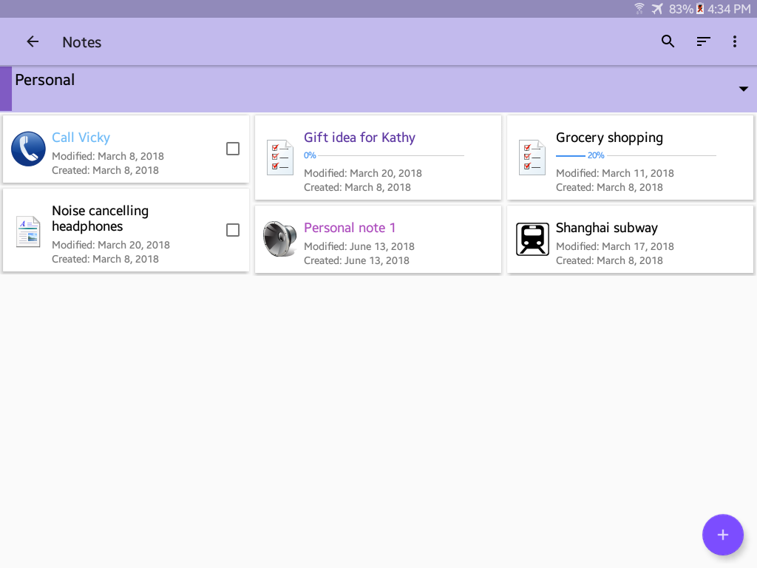Click the Wi-Fi status bar icon
Image resolution: width=757 pixels, height=568 pixels.
coord(639,9)
